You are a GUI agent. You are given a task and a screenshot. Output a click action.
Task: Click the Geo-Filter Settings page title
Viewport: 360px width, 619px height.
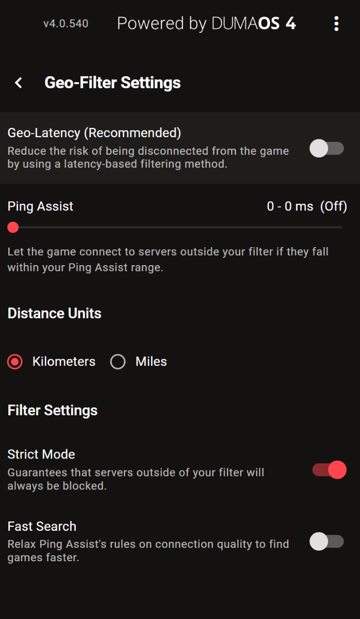112,83
